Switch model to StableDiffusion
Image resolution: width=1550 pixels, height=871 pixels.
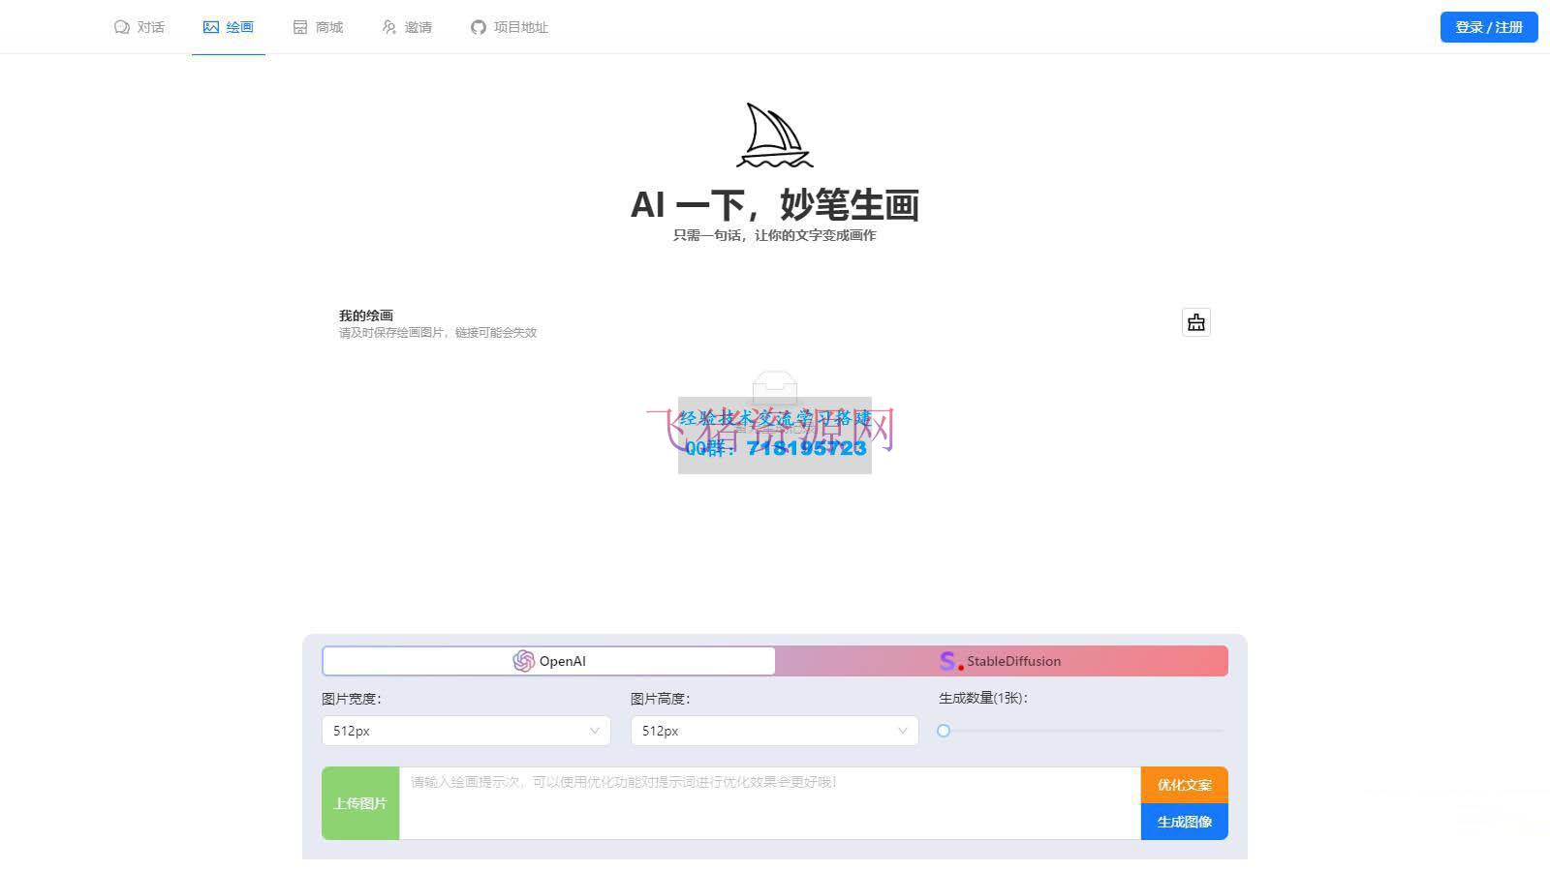[1001, 661]
